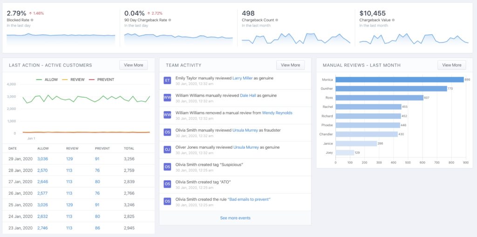Click Prevent count 91 for 29 Jan
This screenshot has width=477, height=237.
[x=97, y=159]
